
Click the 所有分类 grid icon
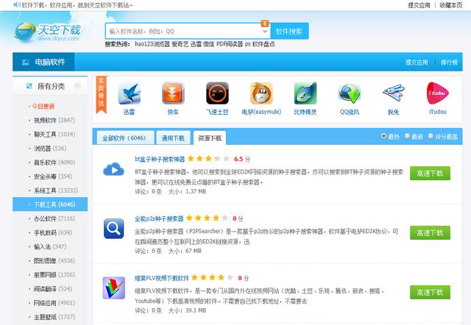pos(29,86)
